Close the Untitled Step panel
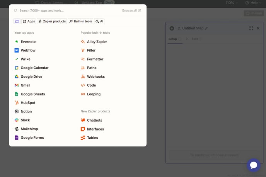Image resolution: width=266 pixels, height=177 pixels. (258, 28)
